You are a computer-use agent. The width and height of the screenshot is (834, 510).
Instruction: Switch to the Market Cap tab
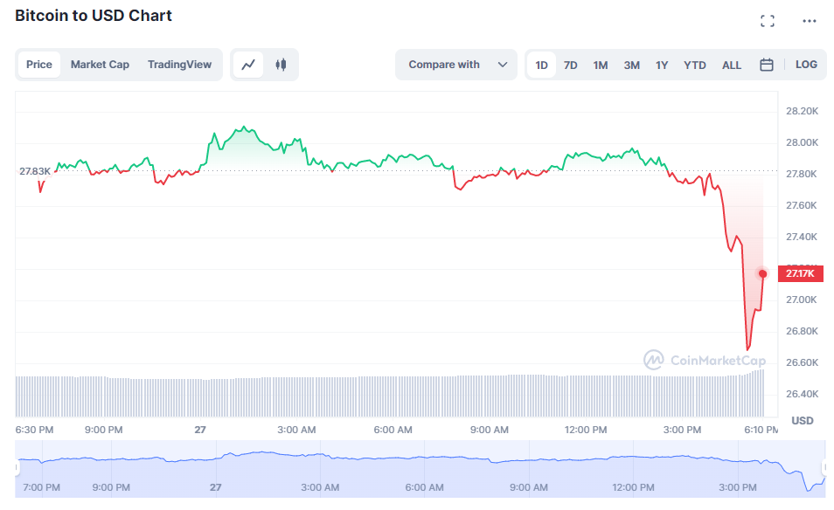click(100, 65)
